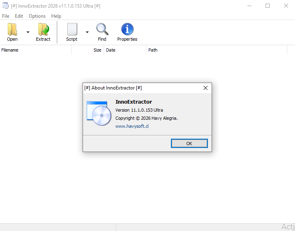
Task: Click the CD logo in About dialog
Action: 99,113
